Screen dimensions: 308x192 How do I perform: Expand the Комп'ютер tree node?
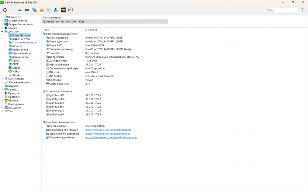point(2,17)
